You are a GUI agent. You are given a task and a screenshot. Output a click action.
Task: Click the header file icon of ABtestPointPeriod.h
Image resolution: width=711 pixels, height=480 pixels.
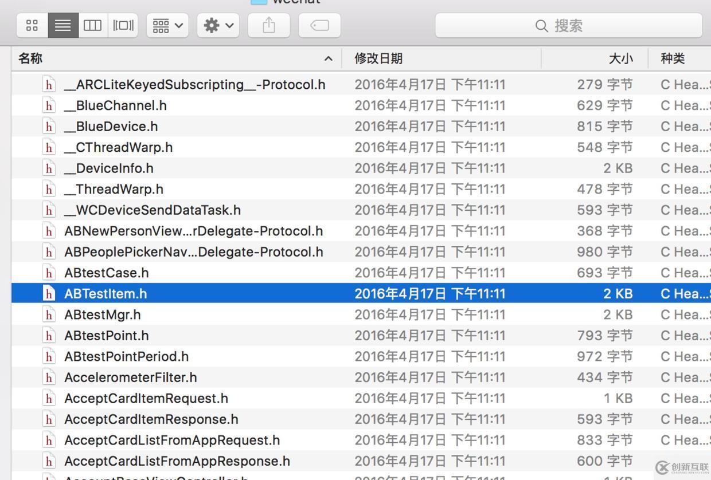[49, 356]
